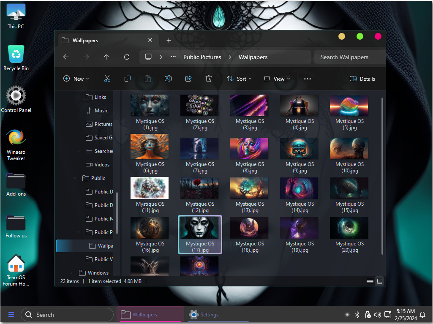This screenshot has width=433, height=324.
Task: Click the Cut scissors icon
Action: point(107,79)
